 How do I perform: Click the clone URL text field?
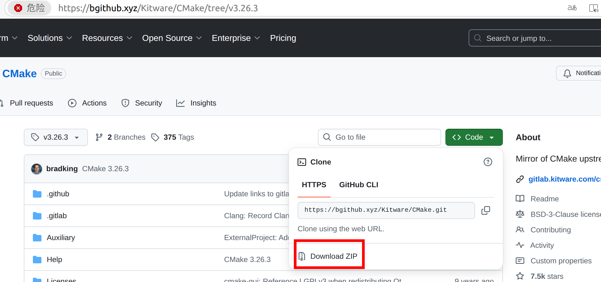[x=386, y=210]
